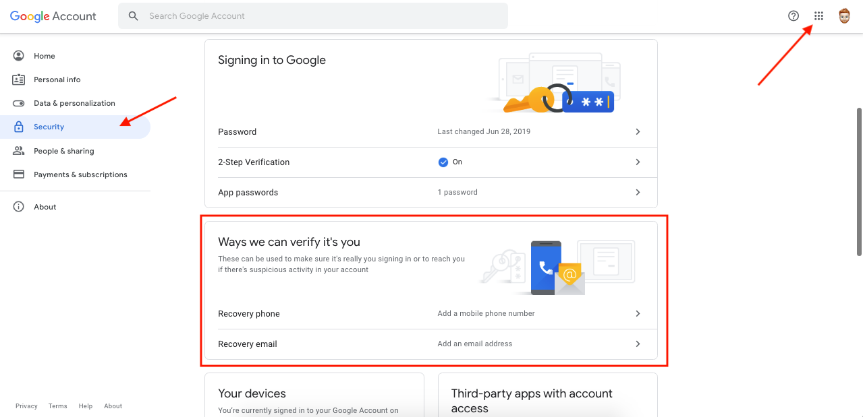The height and width of the screenshot is (417, 863).
Task: Open the help question mark icon
Action: click(794, 16)
